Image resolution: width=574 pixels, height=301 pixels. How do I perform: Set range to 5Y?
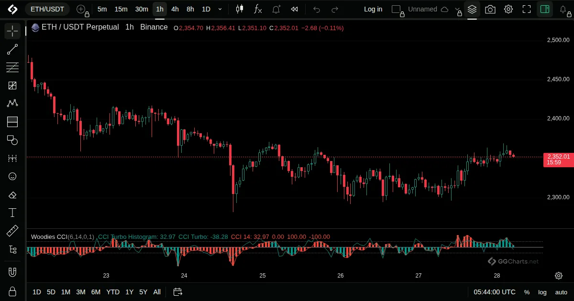point(143,292)
